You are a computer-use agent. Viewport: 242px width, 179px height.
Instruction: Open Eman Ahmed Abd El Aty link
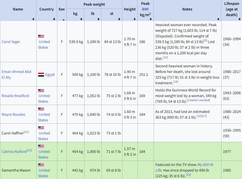(x=16, y=74)
